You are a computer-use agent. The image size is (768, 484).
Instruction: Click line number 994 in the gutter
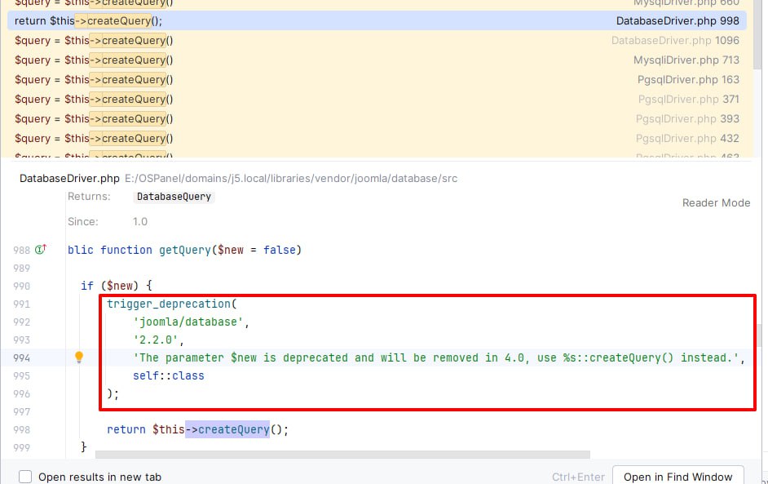coord(21,358)
